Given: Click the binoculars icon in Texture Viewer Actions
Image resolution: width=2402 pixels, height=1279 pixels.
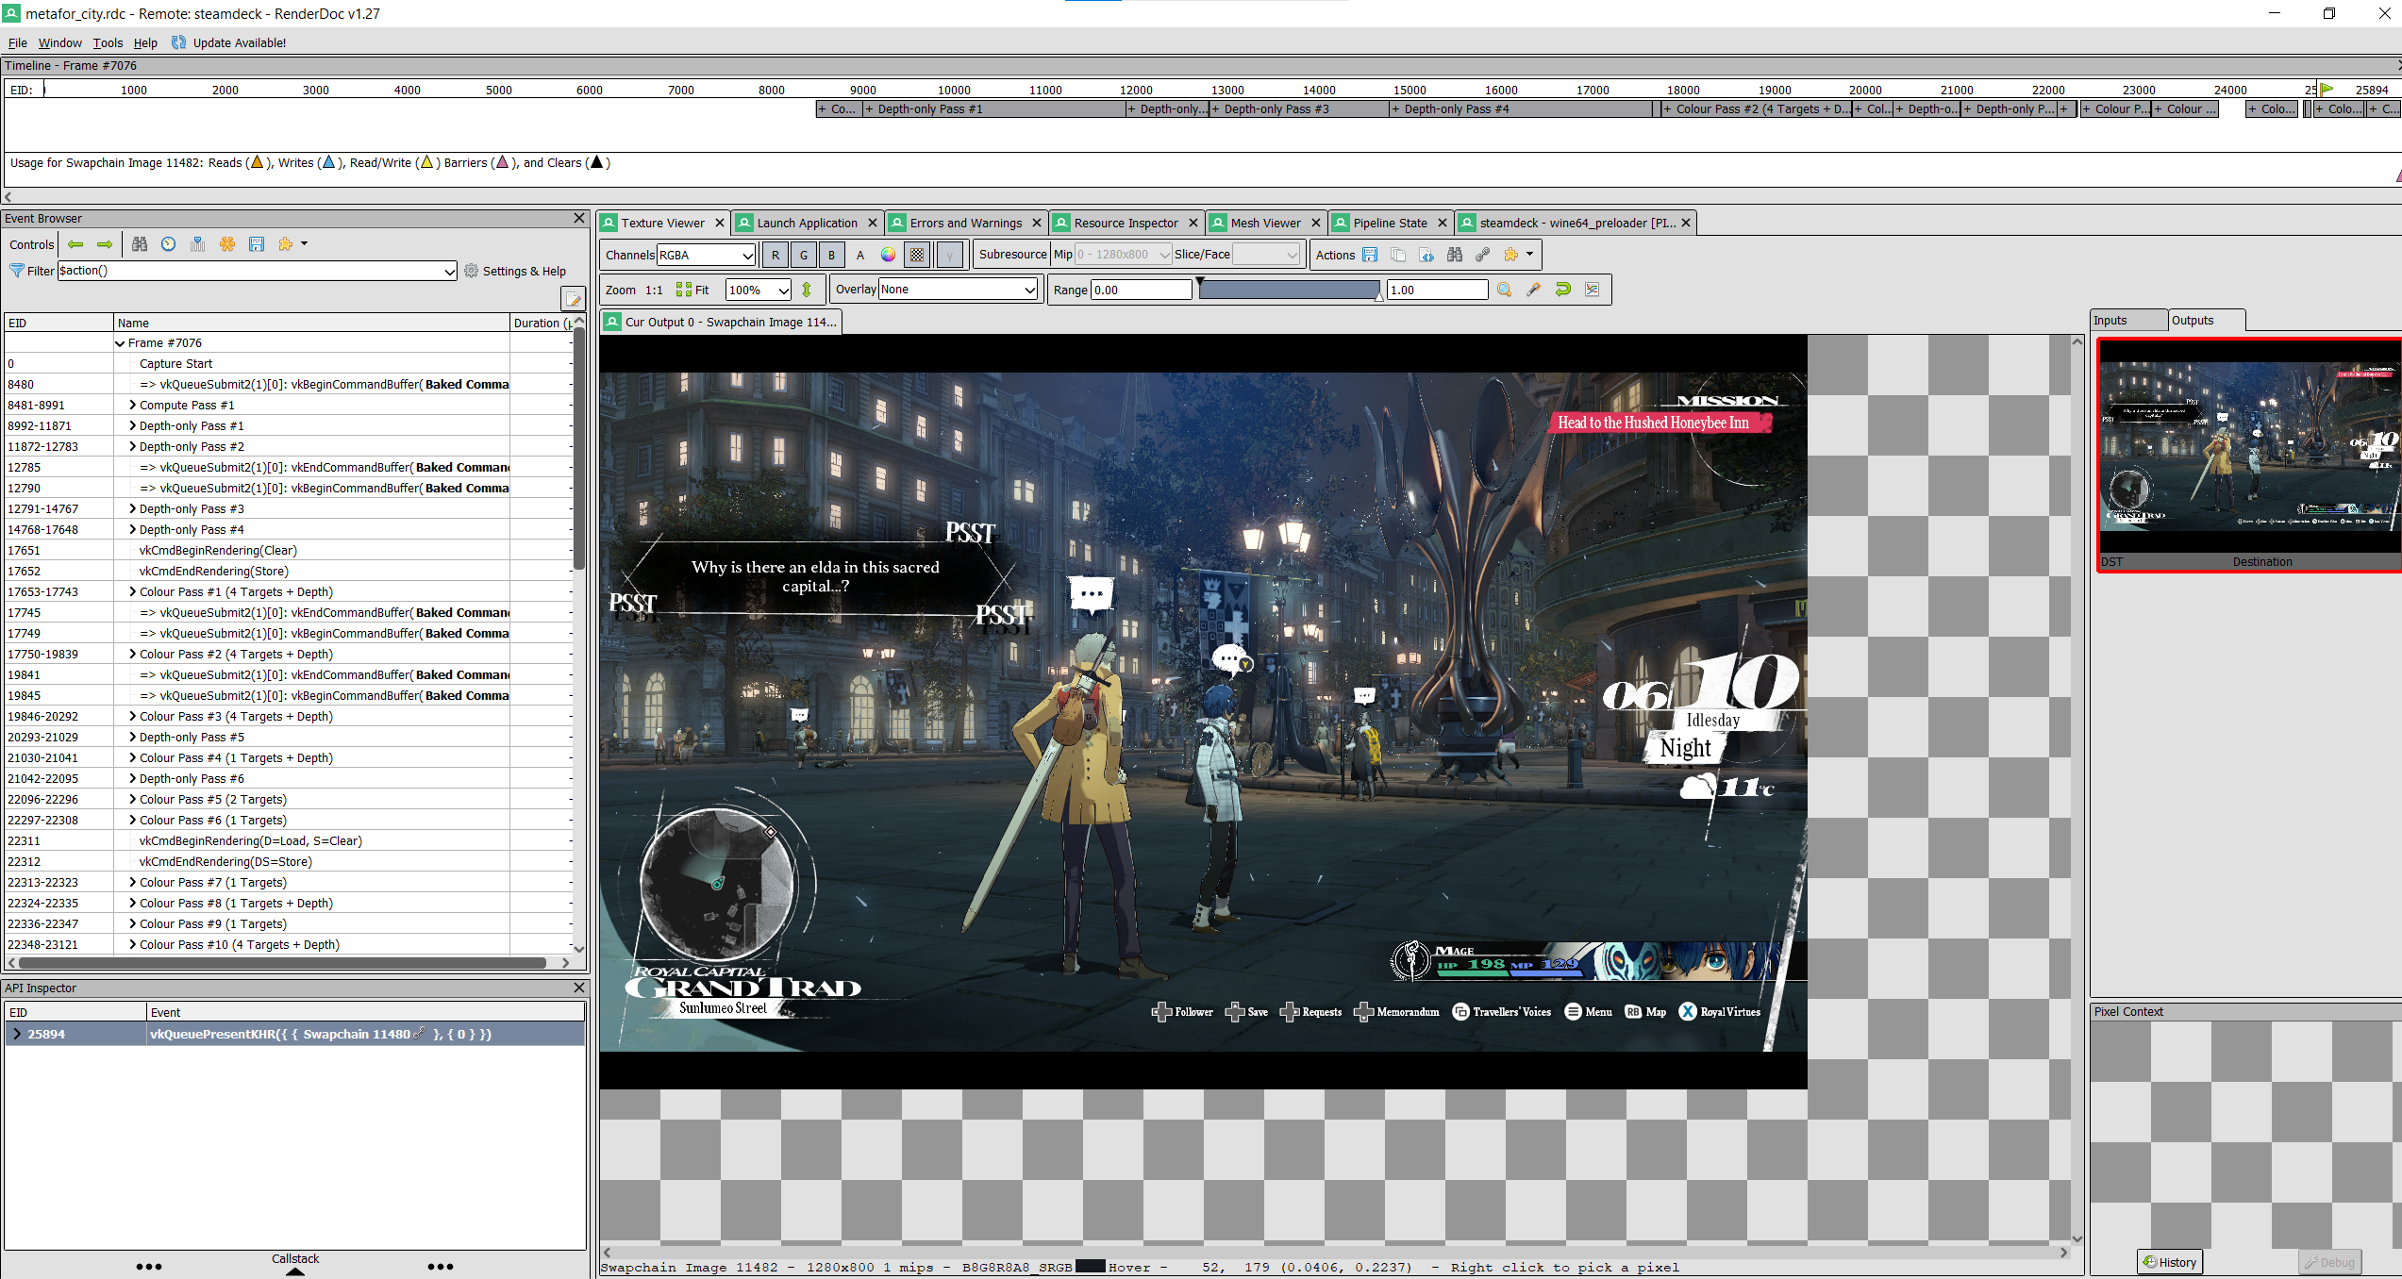Looking at the screenshot, I should 1455,255.
